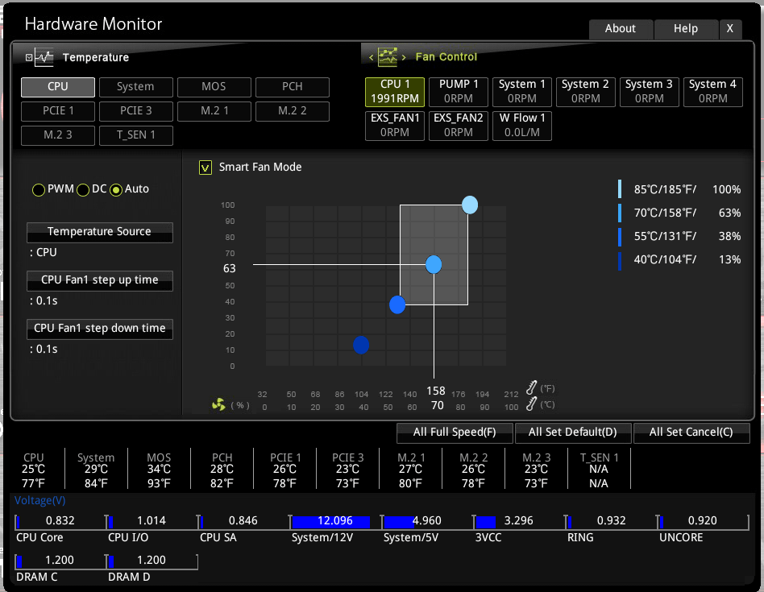Click the Celsius thermometer icon
Screen dimensions: 764x592
532,404
